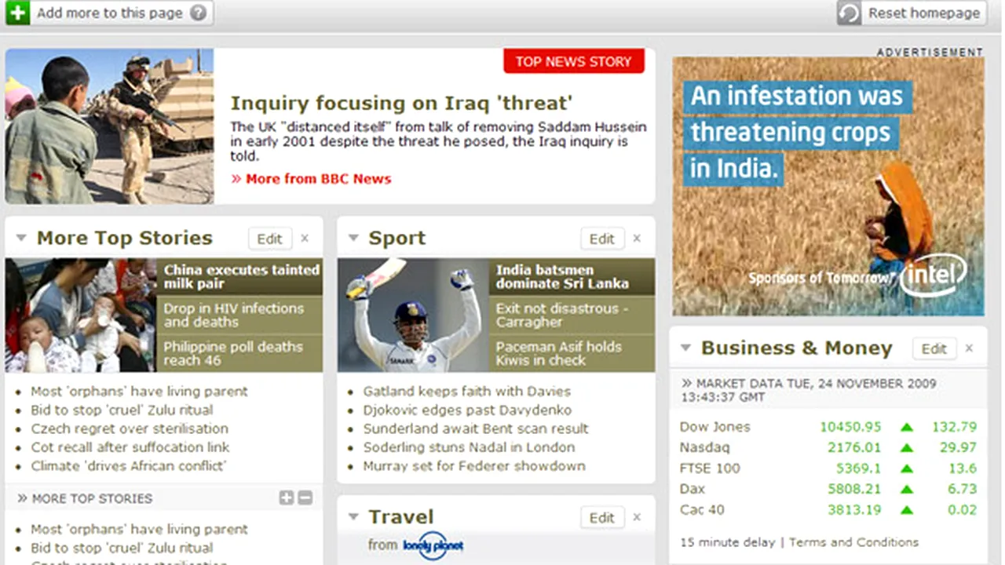
Task: Click the Intel crops advertisement banner
Action: pos(828,186)
